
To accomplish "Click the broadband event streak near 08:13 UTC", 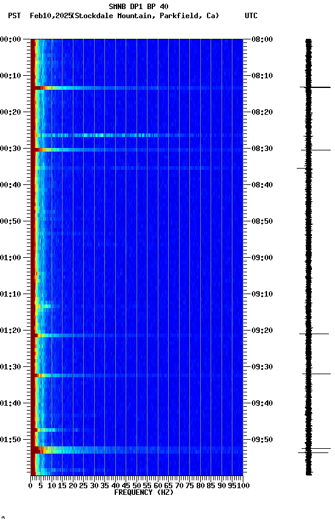I will [x=137, y=88].
